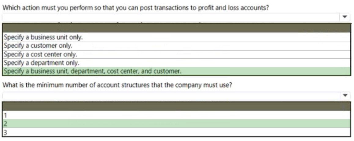Pick the highlighted '2' account structures option
This screenshot has width=354, height=141.
(177, 123)
